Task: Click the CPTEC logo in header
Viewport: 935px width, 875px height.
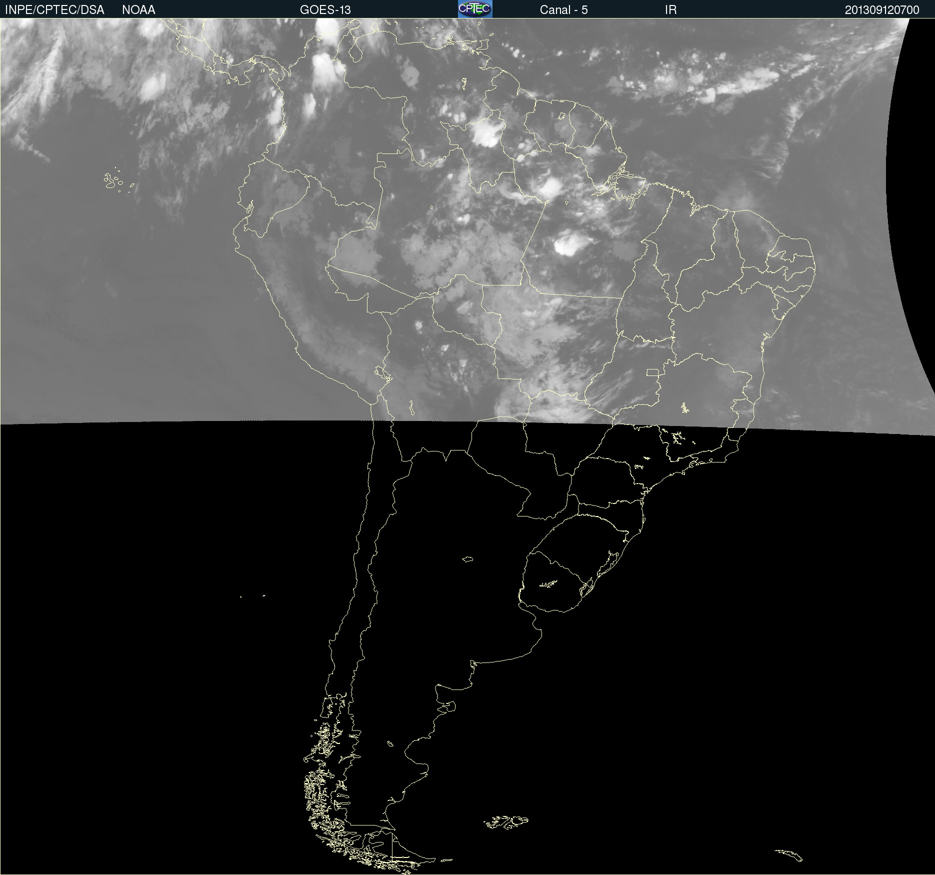Action: pyautogui.click(x=475, y=9)
